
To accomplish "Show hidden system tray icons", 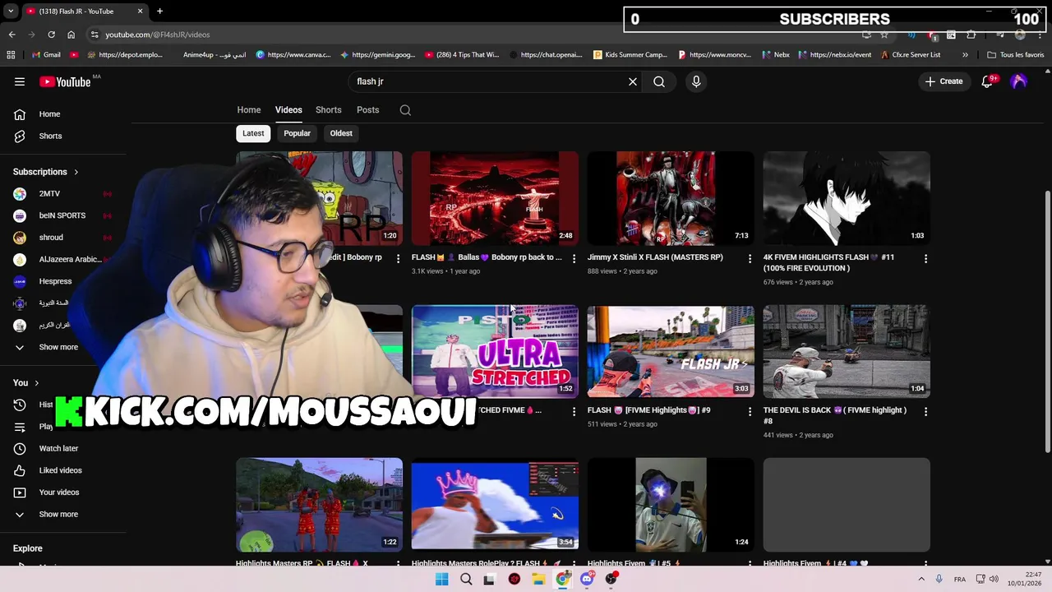I will coord(921,579).
